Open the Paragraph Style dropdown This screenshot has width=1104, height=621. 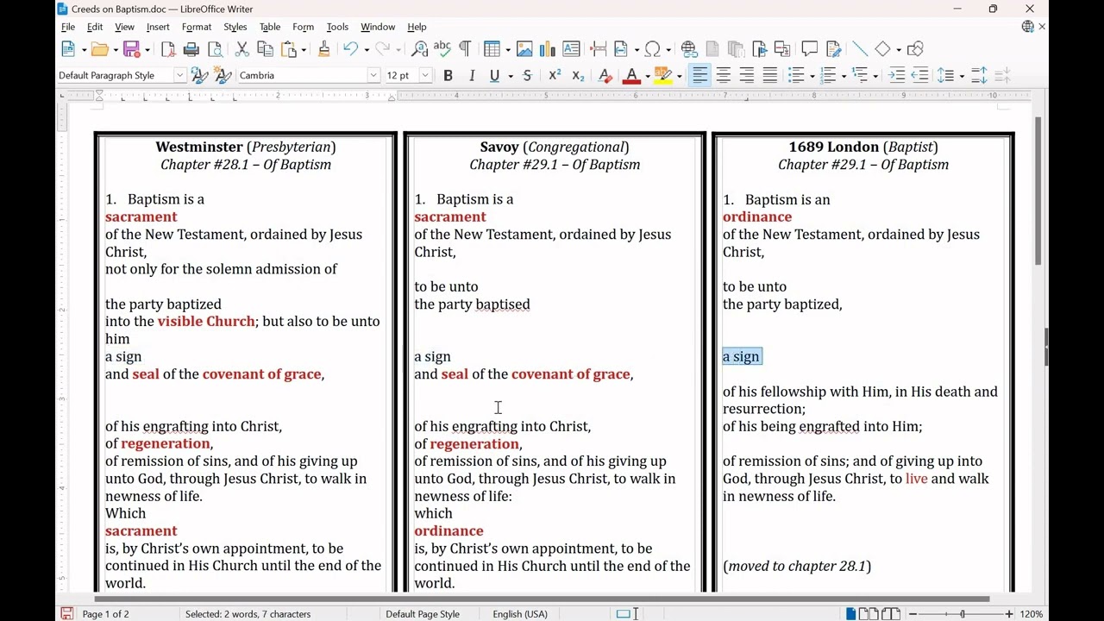(x=179, y=75)
